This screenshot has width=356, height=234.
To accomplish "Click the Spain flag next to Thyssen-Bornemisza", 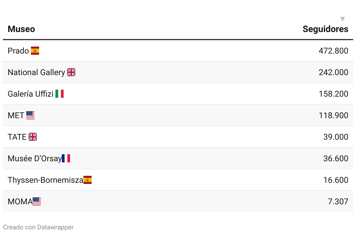I will click(x=88, y=180).
